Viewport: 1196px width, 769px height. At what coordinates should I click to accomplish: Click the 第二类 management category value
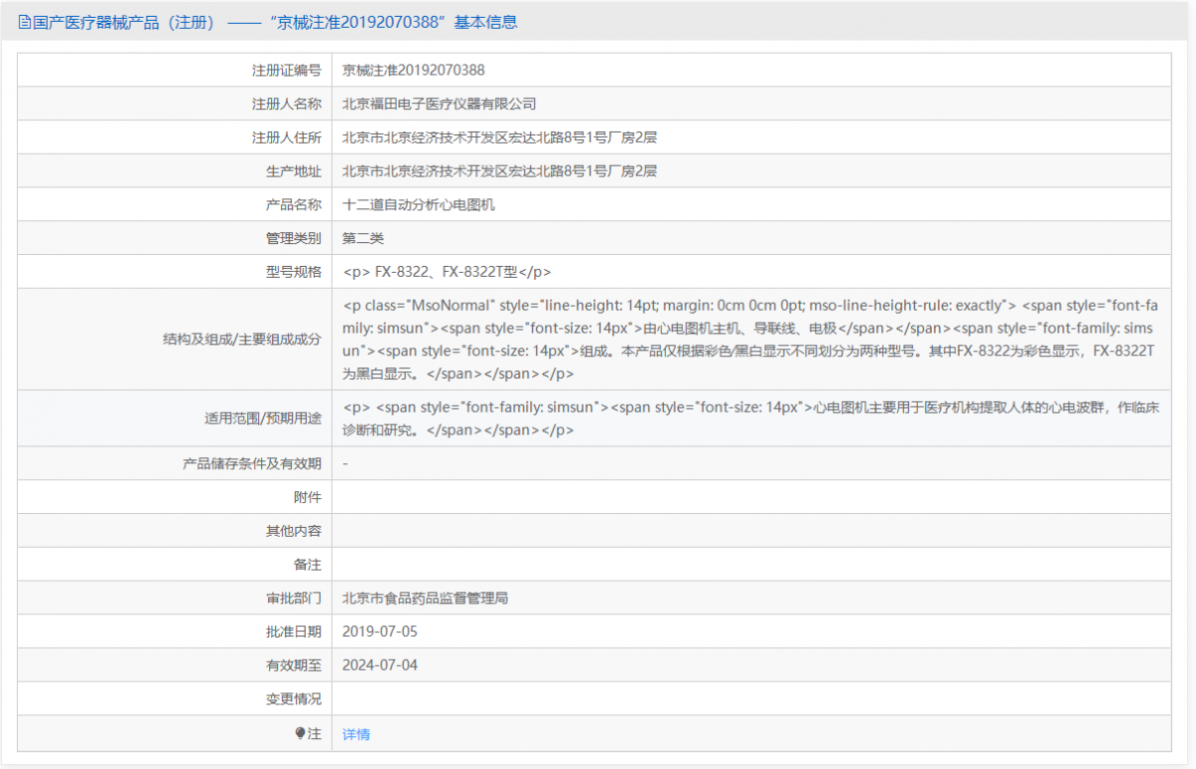[x=363, y=238]
